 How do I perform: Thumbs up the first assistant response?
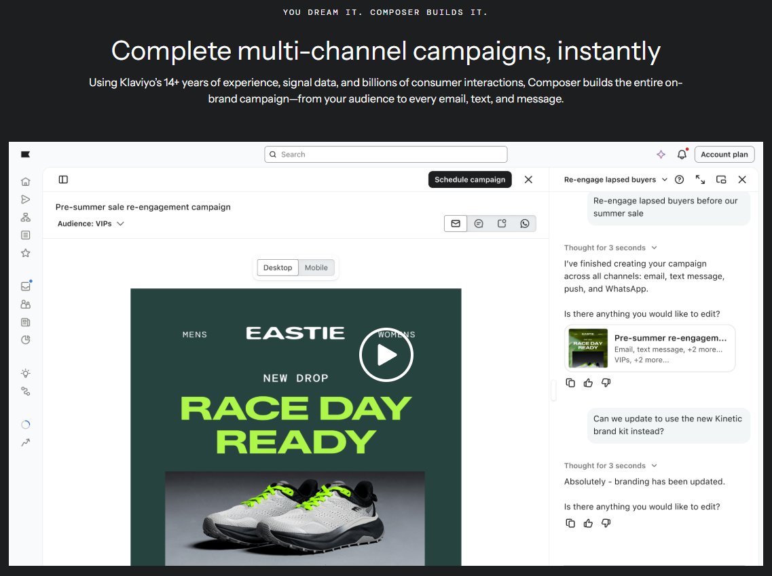[x=588, y=383]
